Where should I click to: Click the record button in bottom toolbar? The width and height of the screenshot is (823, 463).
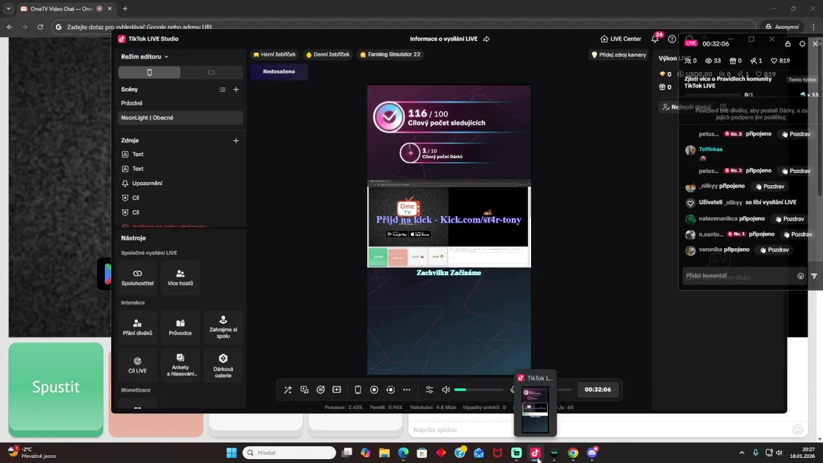(x=374, y=390)
